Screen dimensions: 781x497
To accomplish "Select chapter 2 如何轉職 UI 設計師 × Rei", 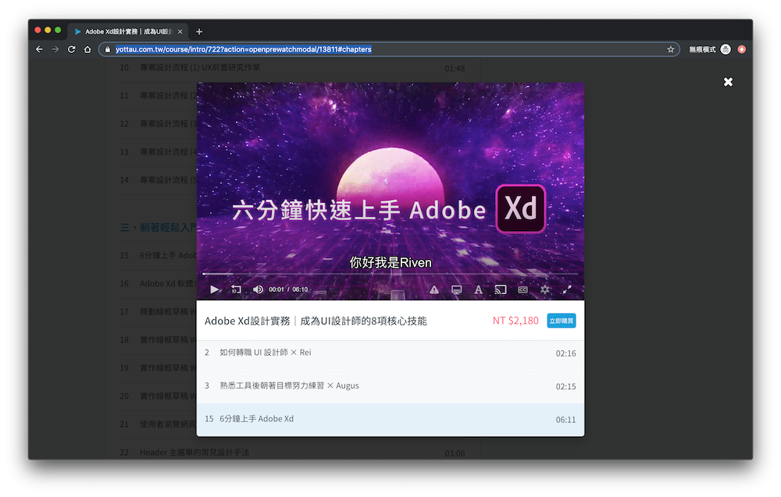I will click(390, 353).
